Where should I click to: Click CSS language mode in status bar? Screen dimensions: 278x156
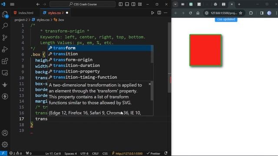click(105, 153)
